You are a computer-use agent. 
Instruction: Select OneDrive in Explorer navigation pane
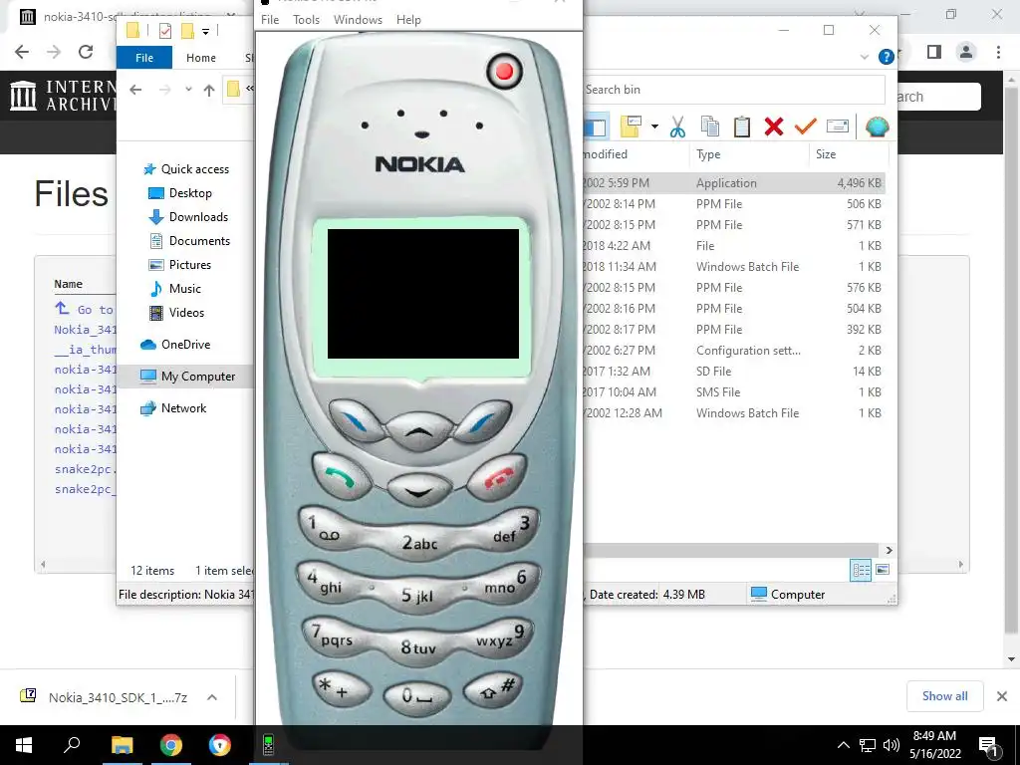point(185,344)
